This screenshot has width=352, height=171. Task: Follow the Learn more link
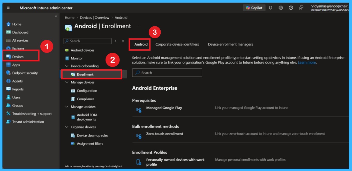pyautogui.click(x=307, y=63)
